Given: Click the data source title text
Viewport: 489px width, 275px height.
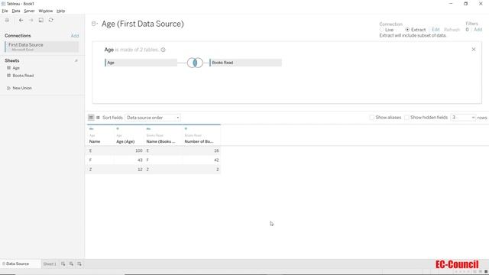Looking at the screenshot, I should (143, 24).
